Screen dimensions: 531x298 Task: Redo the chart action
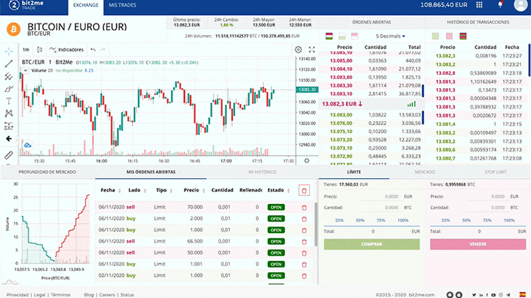[x=103, y=50]
